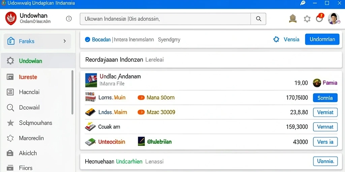Select the Syendgny tab label
The width and height of the screenshot is (345, 172).
(169, 40)
